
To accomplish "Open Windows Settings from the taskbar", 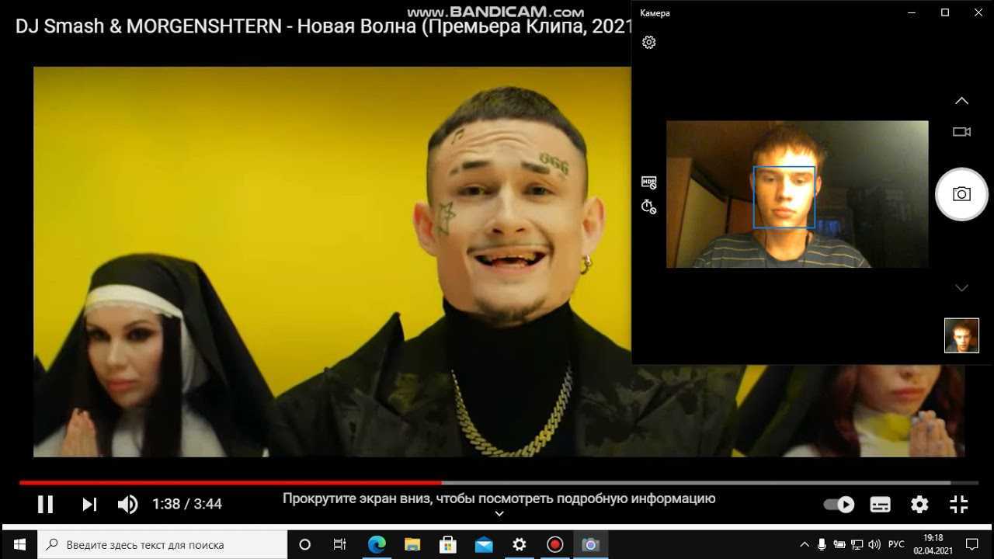I will click(520, 544).
